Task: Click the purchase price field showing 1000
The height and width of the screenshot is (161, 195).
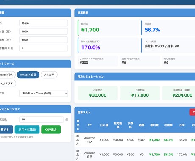Action: tap(44, 31)
